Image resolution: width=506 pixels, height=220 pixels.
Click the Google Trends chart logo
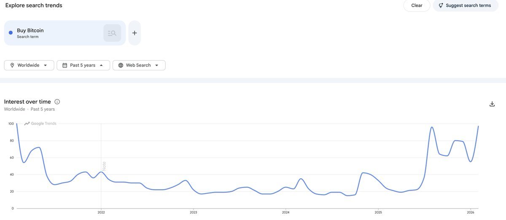coord(40,123)
